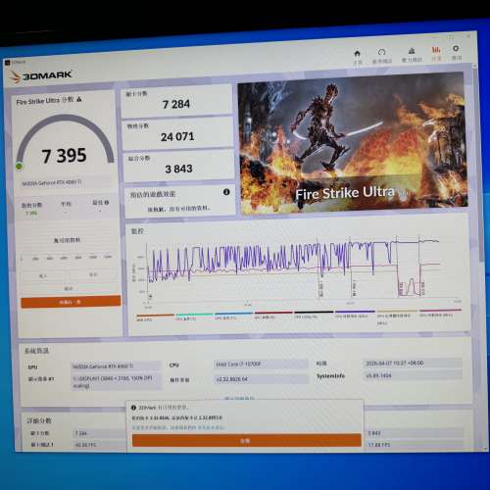490x490 pixels.
Task: Click the orange update button in the notification
Action: (x=247, y=440)
